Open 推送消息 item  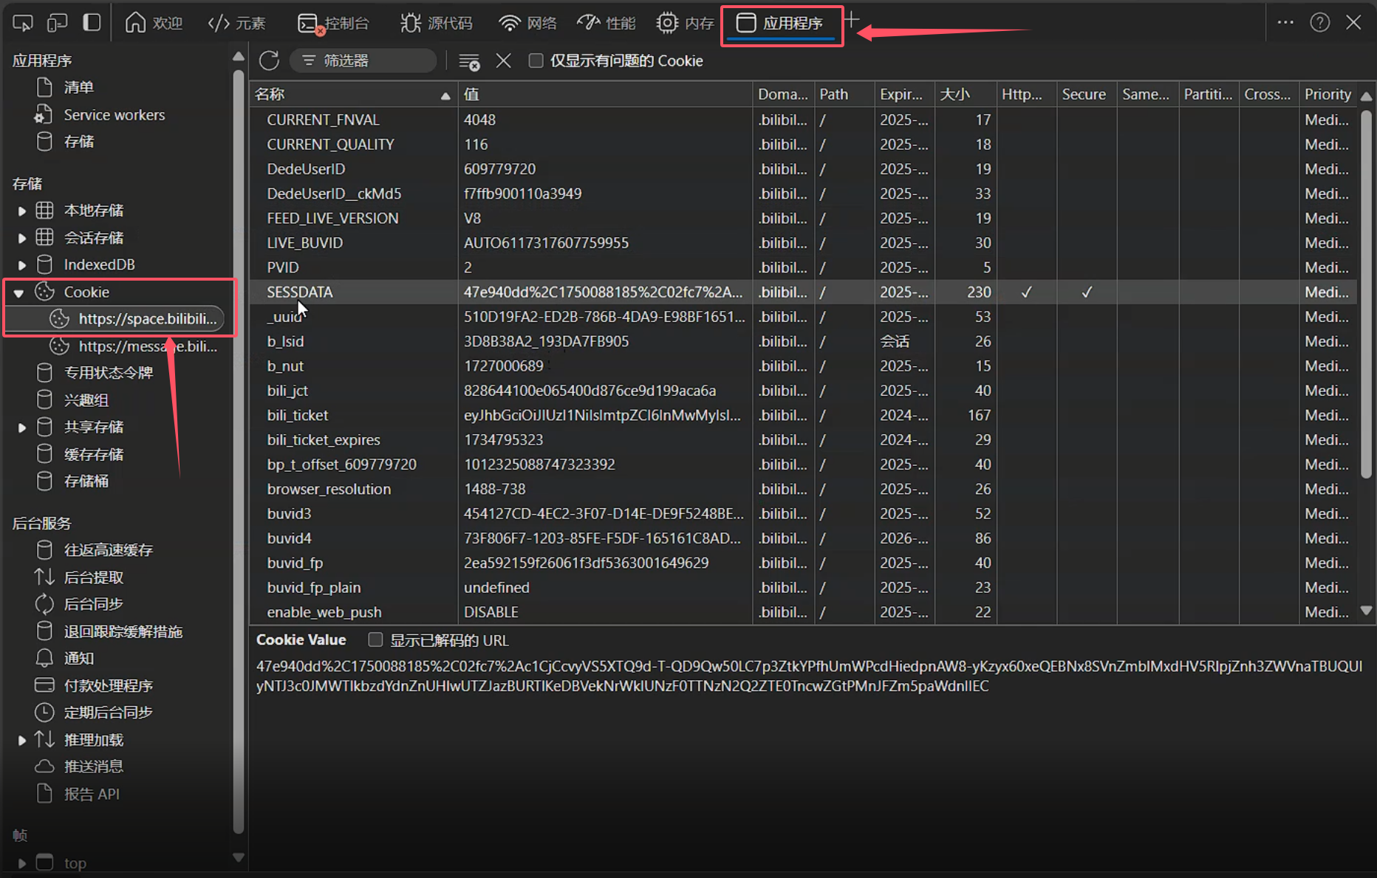click(x=94, y=766)
